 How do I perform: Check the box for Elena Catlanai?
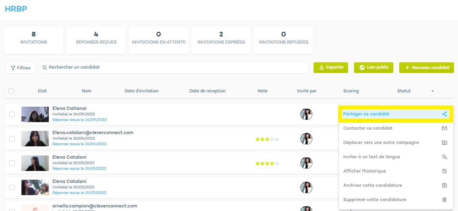(x=12, y=114)
